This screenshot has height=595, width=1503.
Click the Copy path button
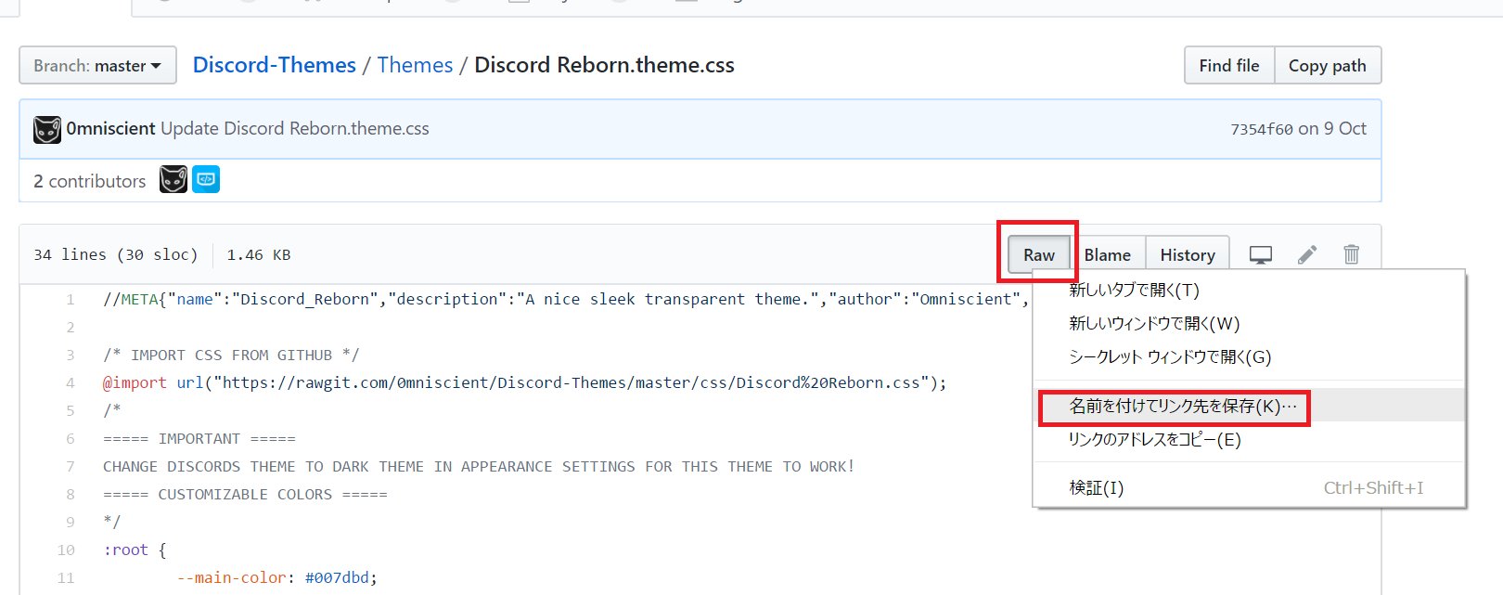[1328, 66]
